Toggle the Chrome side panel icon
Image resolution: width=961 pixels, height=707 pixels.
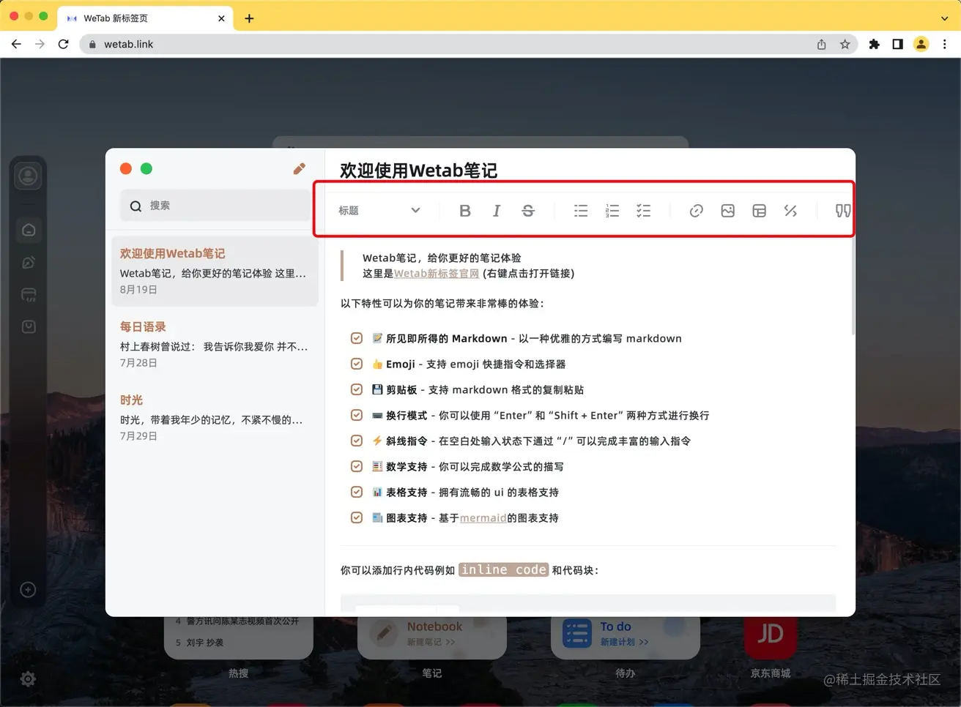click(897, 45)
